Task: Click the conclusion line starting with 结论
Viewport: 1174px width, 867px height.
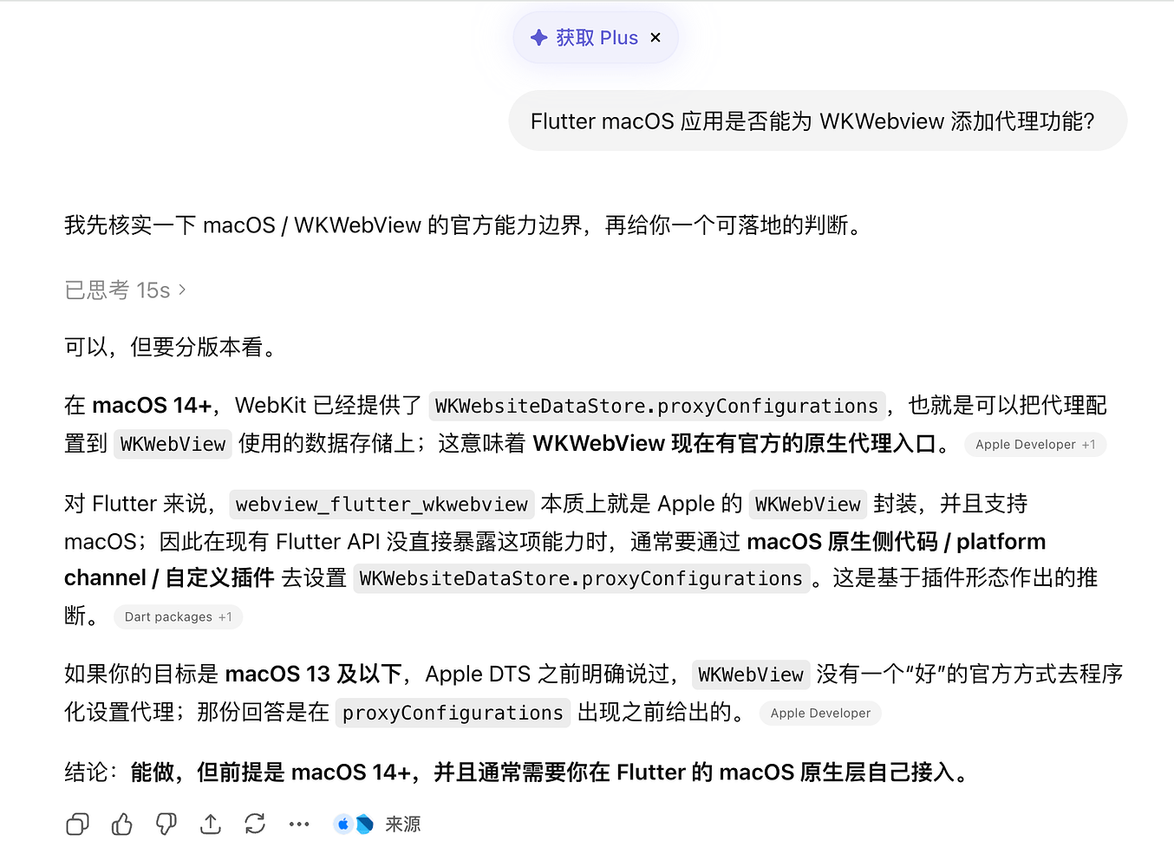Action: click(x=520, y=772)
